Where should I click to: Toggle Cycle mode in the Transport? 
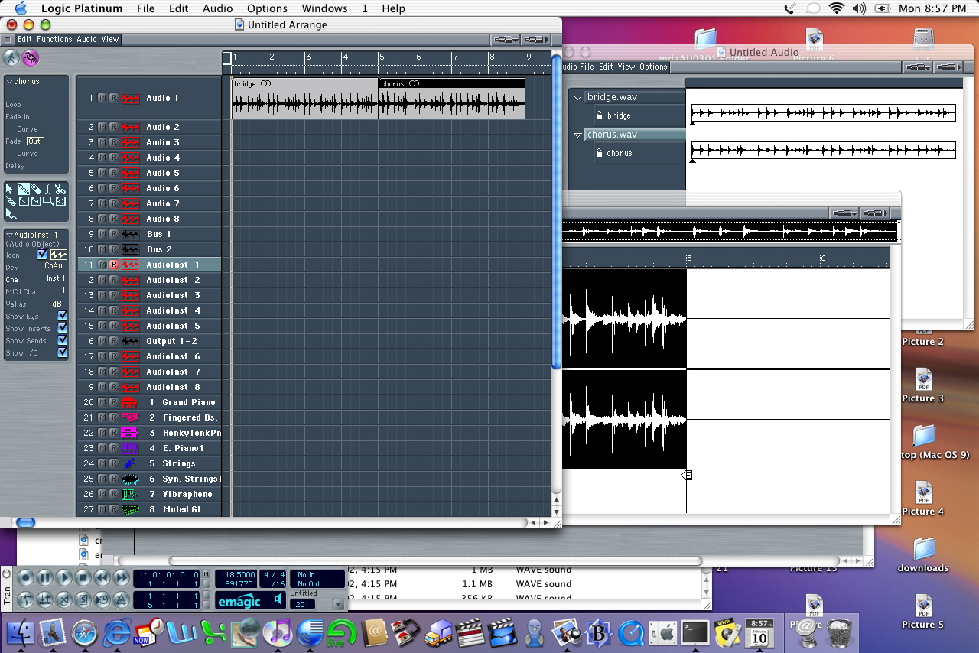pos(26,599)
